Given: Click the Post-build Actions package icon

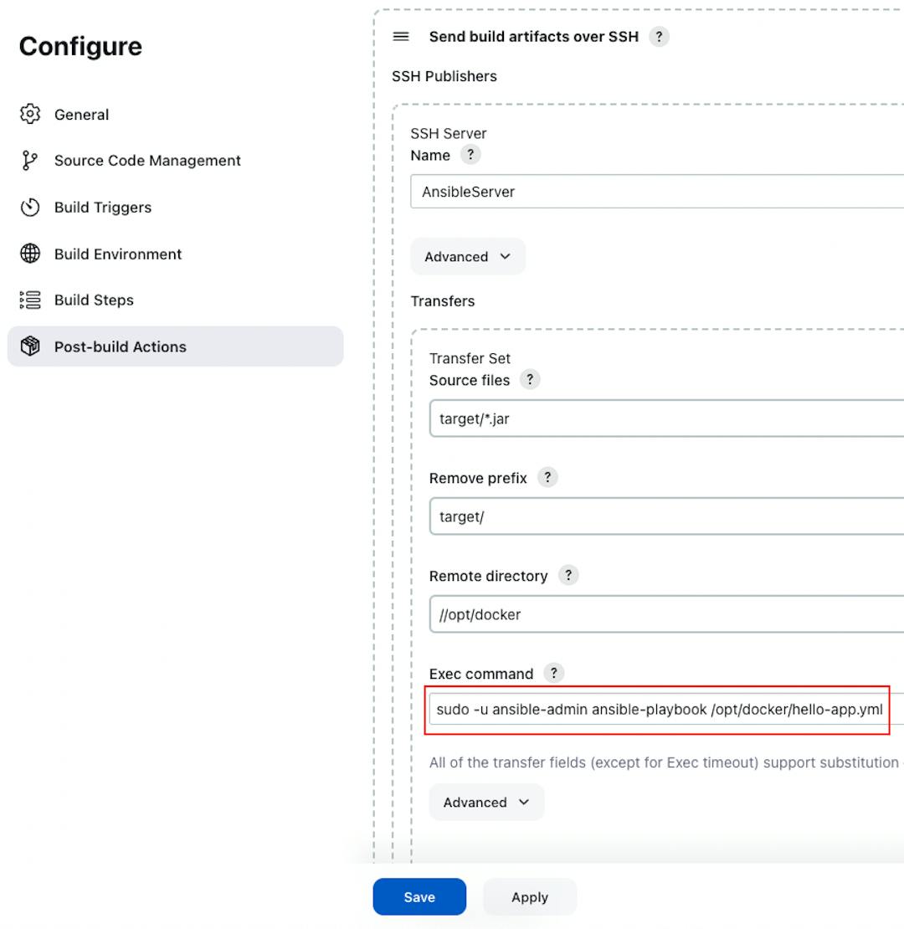Looking at the screenshot, I should [30, 346].
